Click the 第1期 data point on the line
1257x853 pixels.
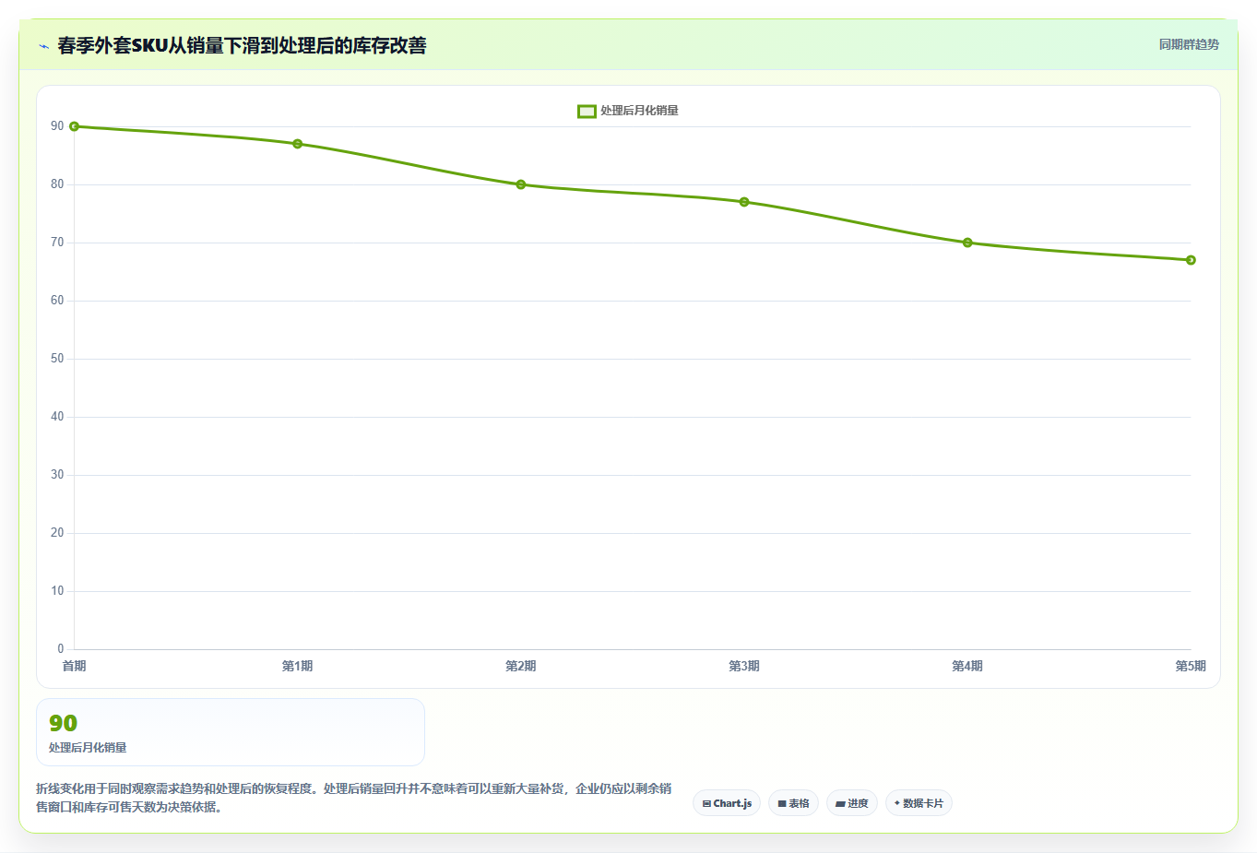point(298,144)
